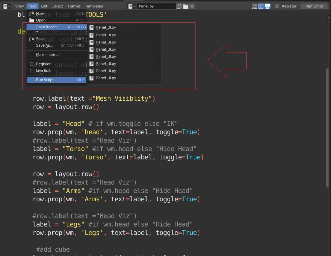This screenshot has height=256, width=331.
Task: Click the comment line "#add cube"
Action: tap(53, 249)
